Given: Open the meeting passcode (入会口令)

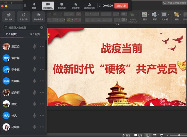Looking at the screenshot, I should (23, 17).
